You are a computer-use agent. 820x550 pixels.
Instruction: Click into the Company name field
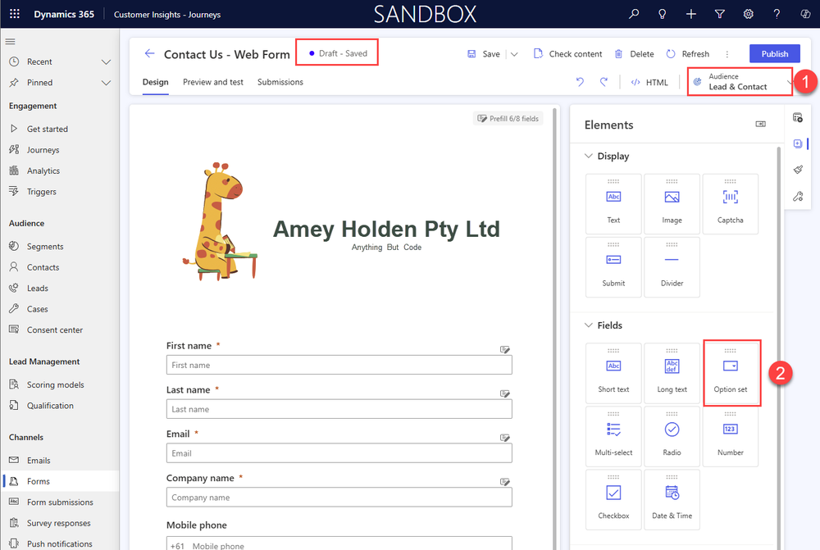(339, 498)
